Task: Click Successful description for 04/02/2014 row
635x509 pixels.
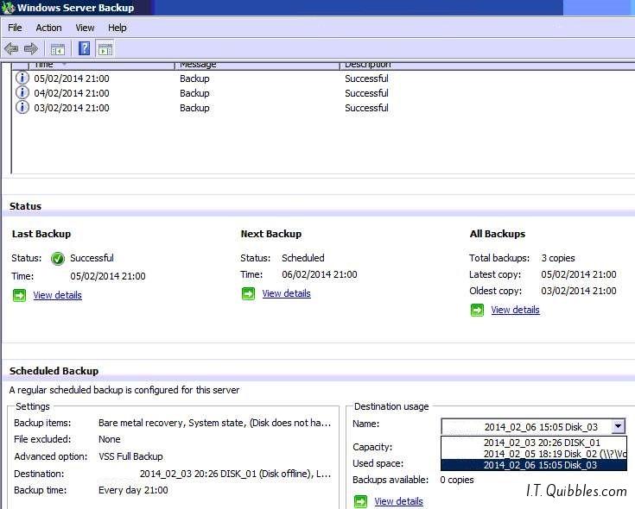Action: pyautogui.click(x=366, y=93)
